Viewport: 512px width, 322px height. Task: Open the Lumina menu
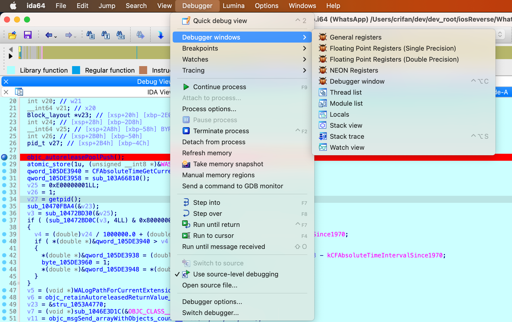pyautogui.click(x=233, y=6)
